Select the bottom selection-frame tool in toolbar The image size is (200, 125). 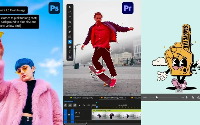click(70, 57)
